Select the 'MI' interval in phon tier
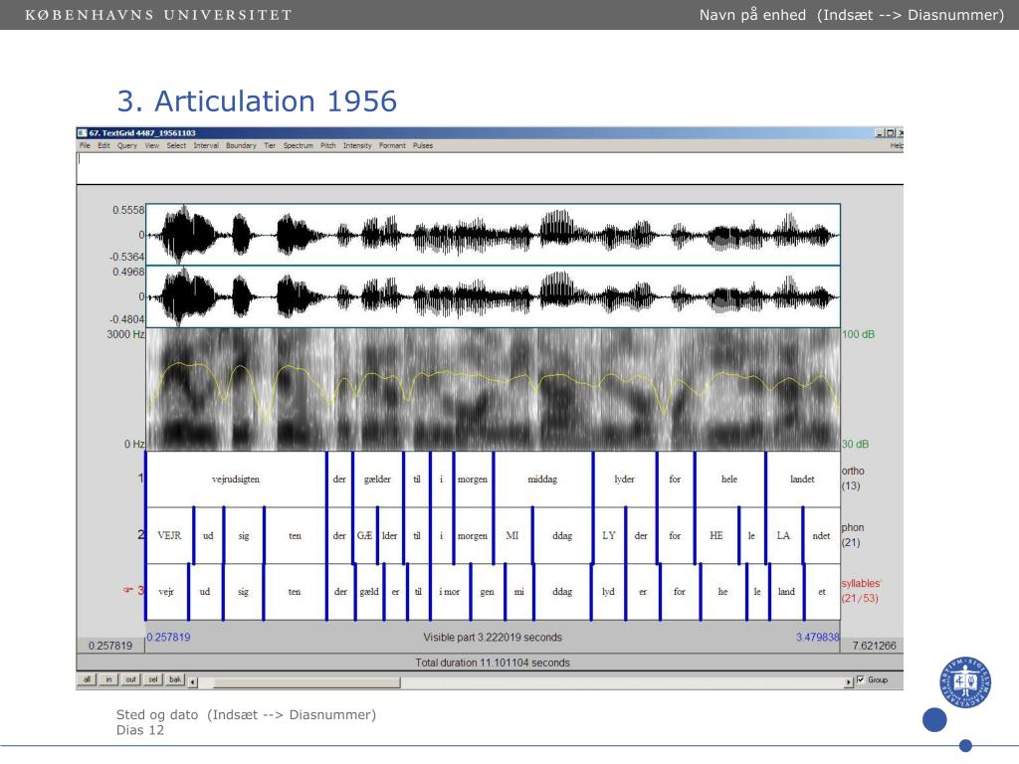 [x=512, y=536]
